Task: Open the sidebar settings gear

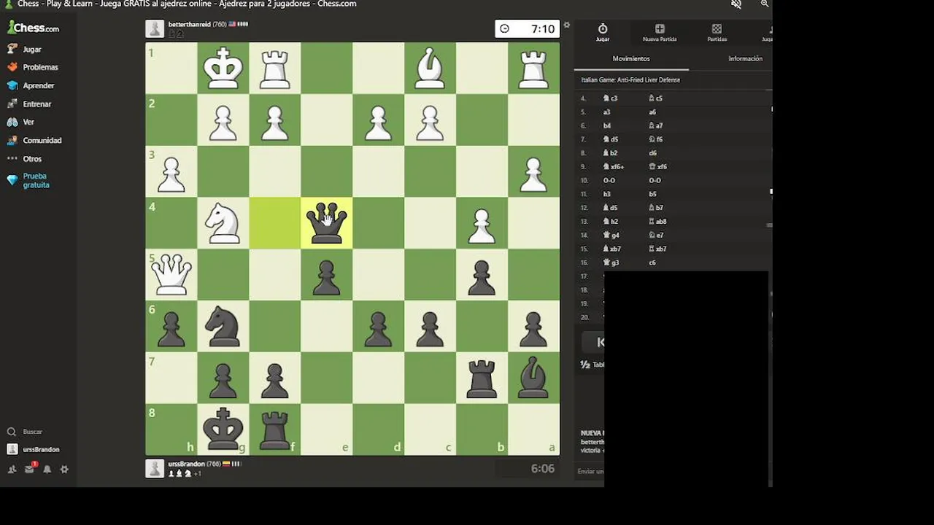Action: (x=64, y=470)
